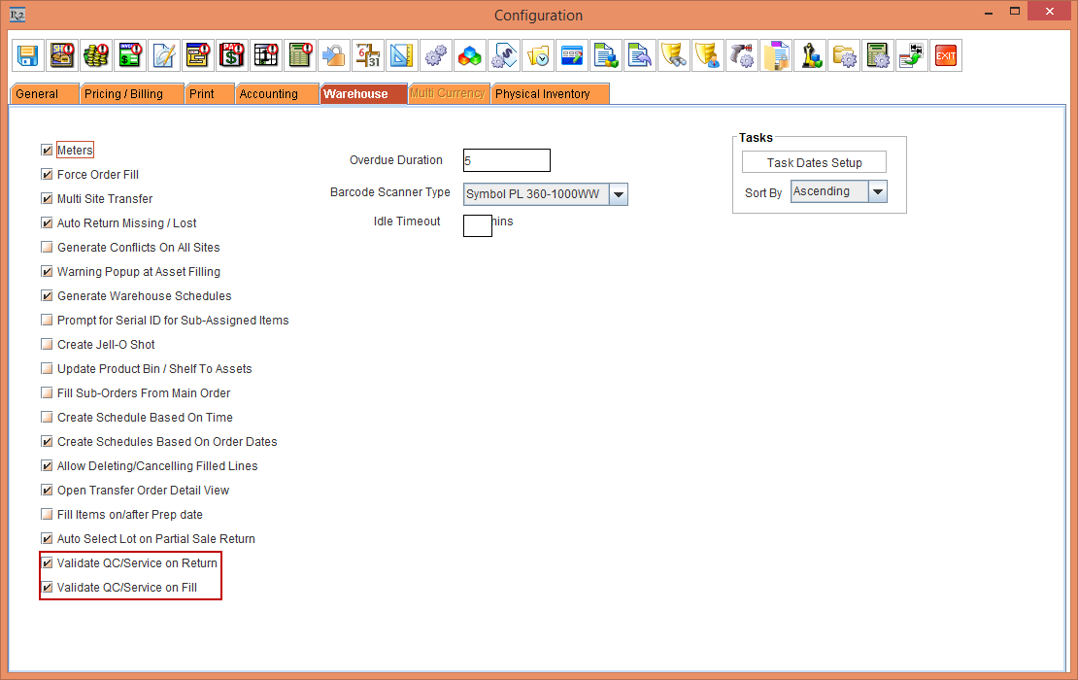This screenshot has width=1078, height=680.
Task: Click the gold coins toolbar icon
Action: click(95, 55)
